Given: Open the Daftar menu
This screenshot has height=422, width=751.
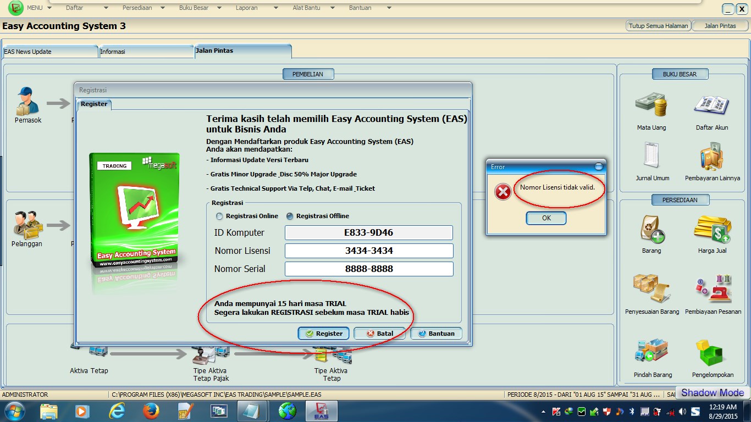Looking at the screenshot, I should click(75, 8).
